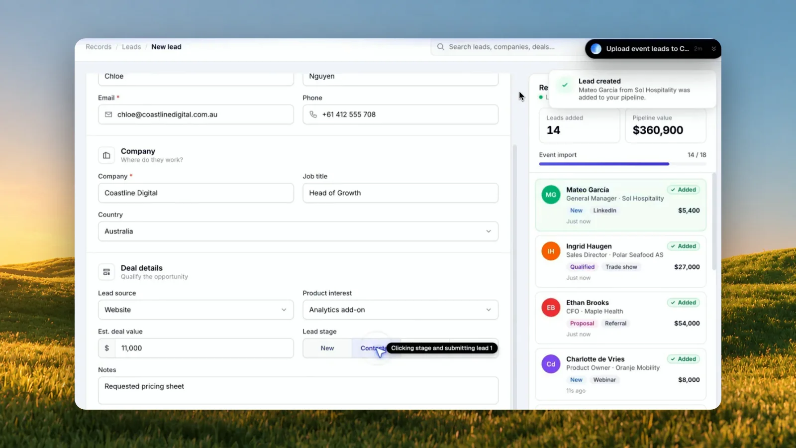Select the New lead stage option

tap(327, 348)
